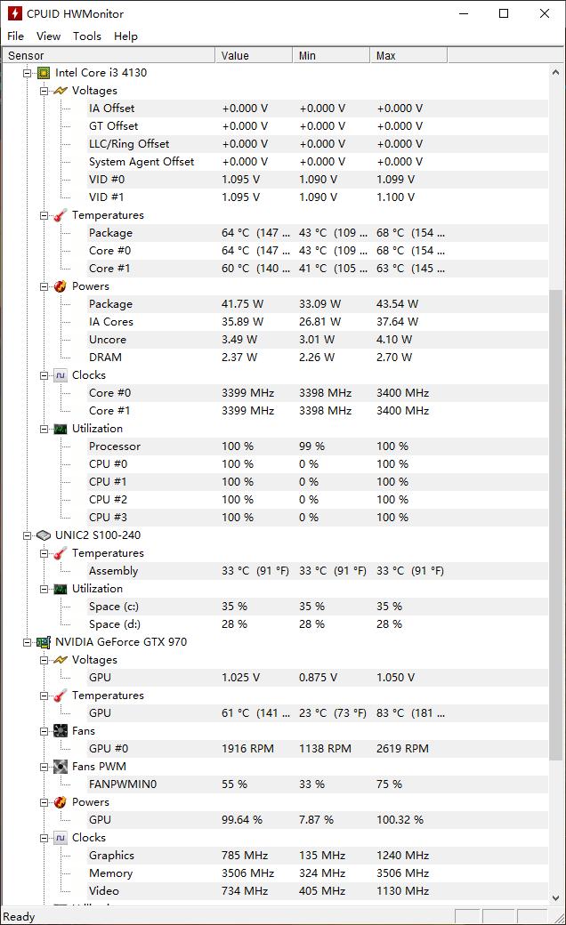566x925 pixels.
Task: Collapse the NVIDIA GeForce GTX 970 node
Action: [28, 642]
